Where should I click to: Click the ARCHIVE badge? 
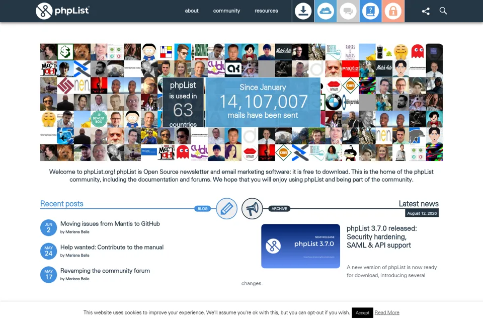click(x=279, y=209)
